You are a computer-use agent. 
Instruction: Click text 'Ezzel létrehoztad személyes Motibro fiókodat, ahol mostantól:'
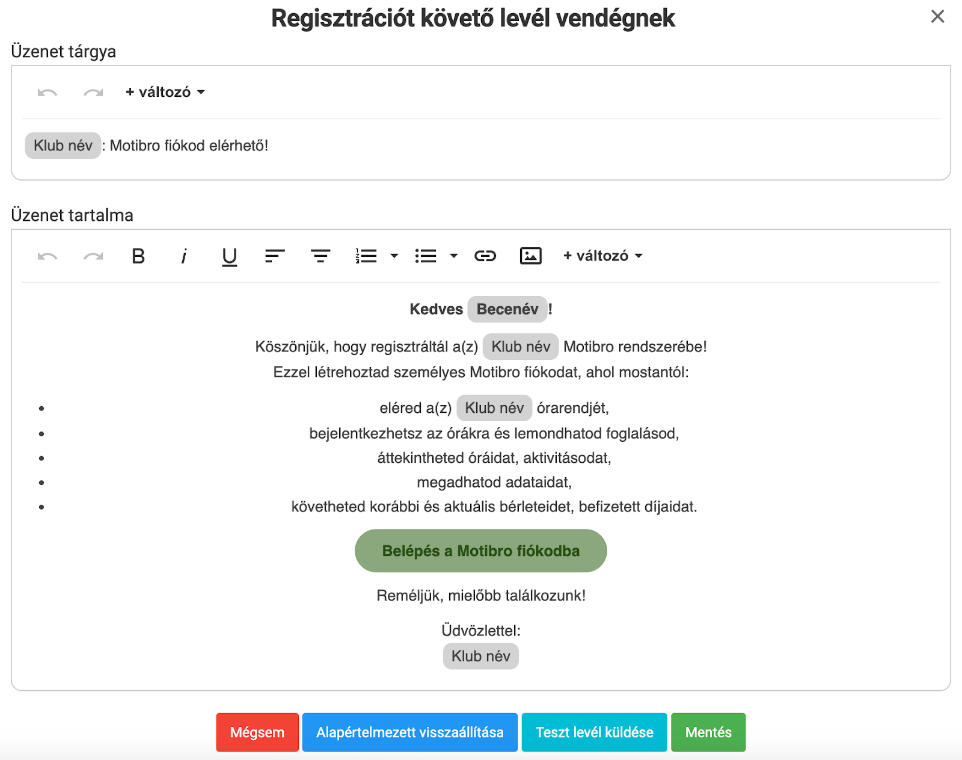tap(481, 372)
